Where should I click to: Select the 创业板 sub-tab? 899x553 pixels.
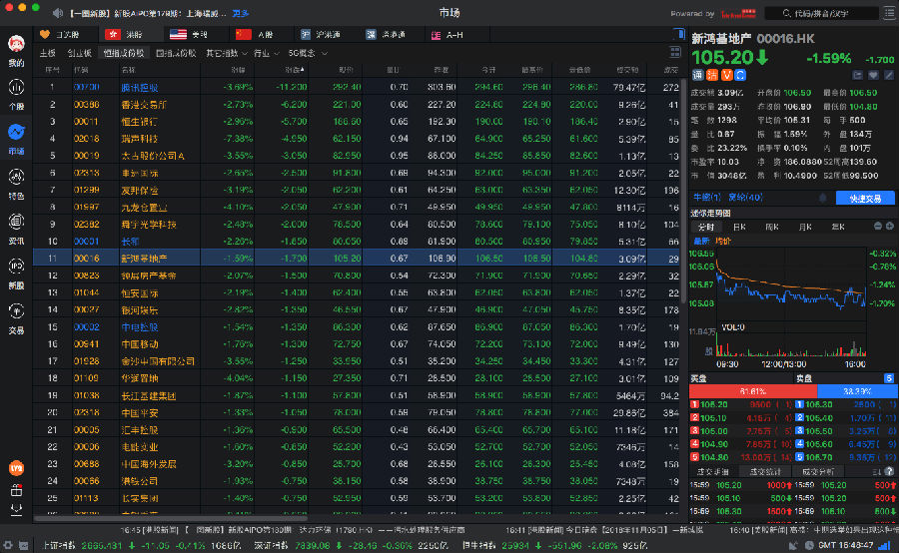(x=79, y=53)
